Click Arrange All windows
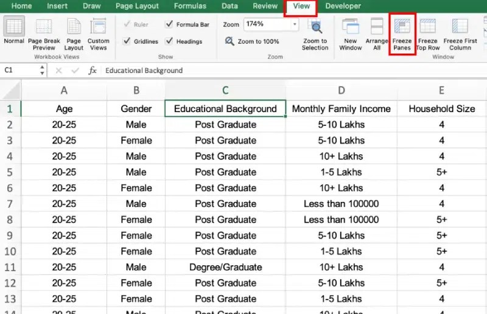 (377, 34)
